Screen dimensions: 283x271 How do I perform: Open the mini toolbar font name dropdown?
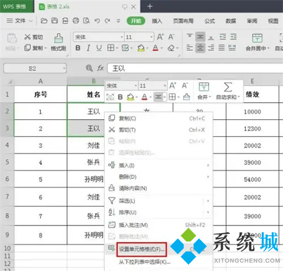(x=136, y=86)
